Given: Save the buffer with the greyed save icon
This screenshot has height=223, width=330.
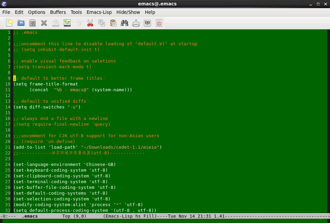Looking at the screenshot, I should pyautogui.click(x=56, y=23).
